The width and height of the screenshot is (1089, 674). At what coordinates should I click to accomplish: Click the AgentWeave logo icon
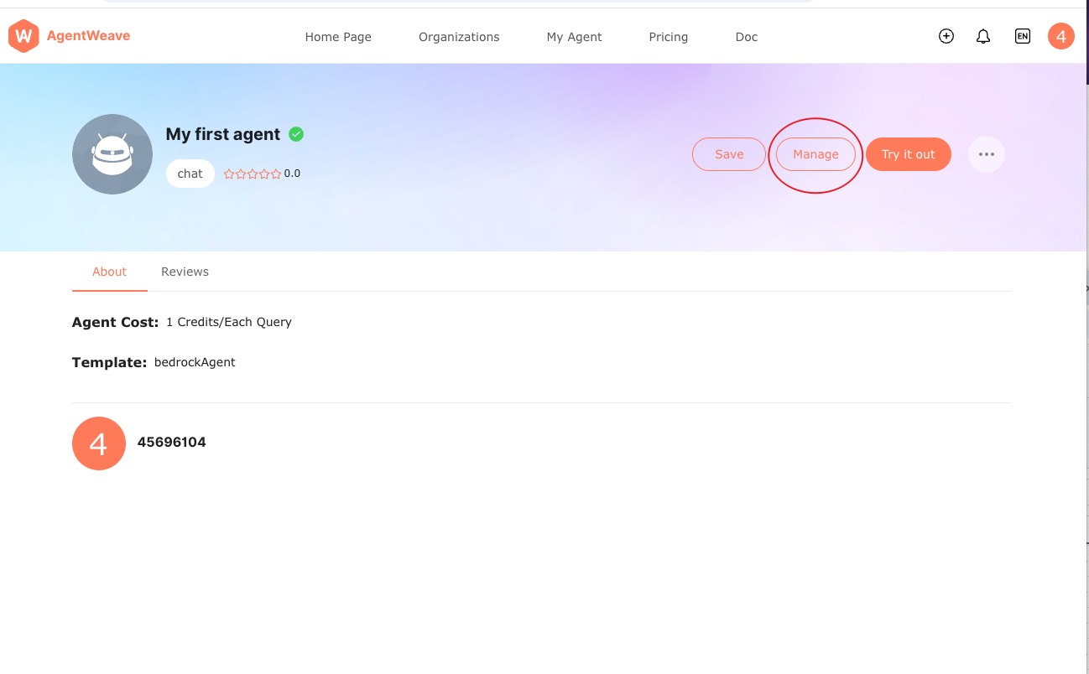[x=23, y=35]
